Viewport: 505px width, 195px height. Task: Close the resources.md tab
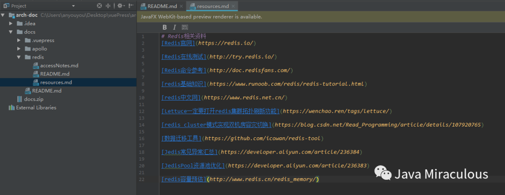(x=233, y=6)
